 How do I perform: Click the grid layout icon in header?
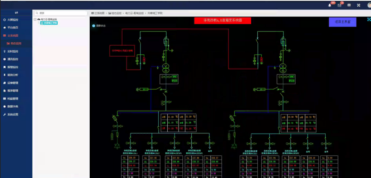pos(349,5)
